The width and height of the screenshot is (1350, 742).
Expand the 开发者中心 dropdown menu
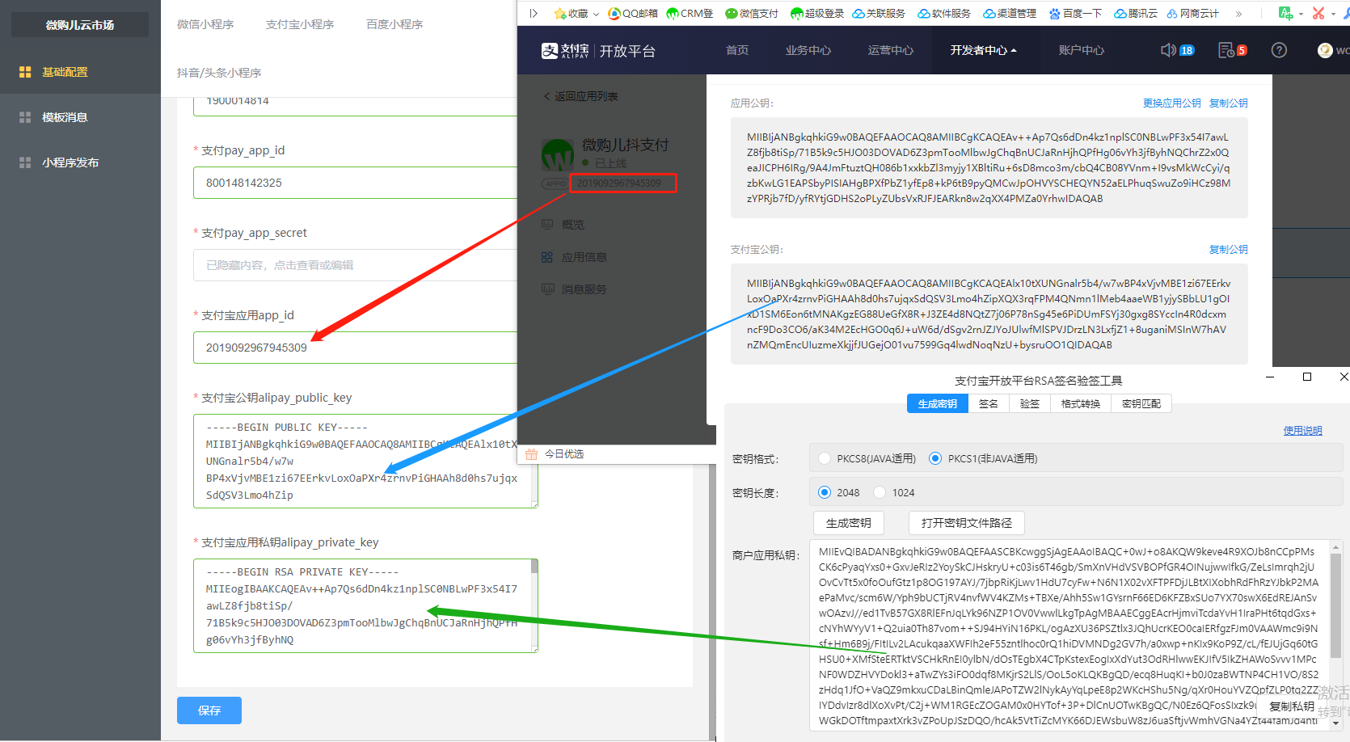point(983,50)
